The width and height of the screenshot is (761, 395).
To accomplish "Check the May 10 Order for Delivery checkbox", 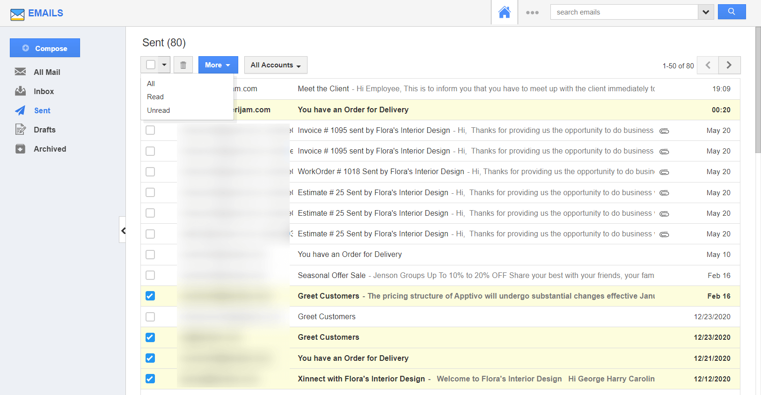I will tap(150, 255).
